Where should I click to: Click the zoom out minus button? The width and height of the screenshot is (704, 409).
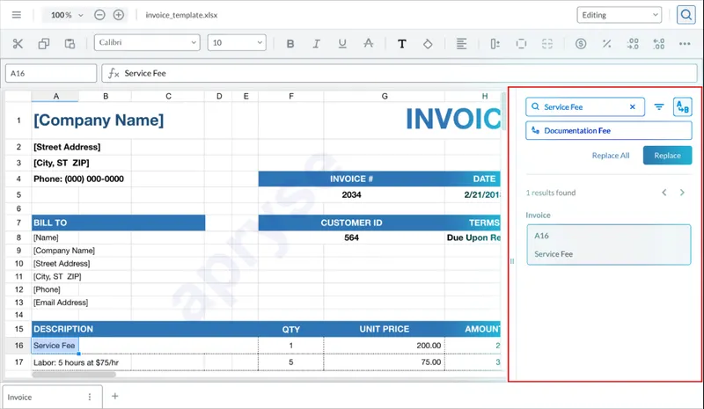click(x=99, y=15)
